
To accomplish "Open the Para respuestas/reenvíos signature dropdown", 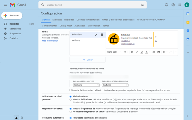I will coord(115,85).
